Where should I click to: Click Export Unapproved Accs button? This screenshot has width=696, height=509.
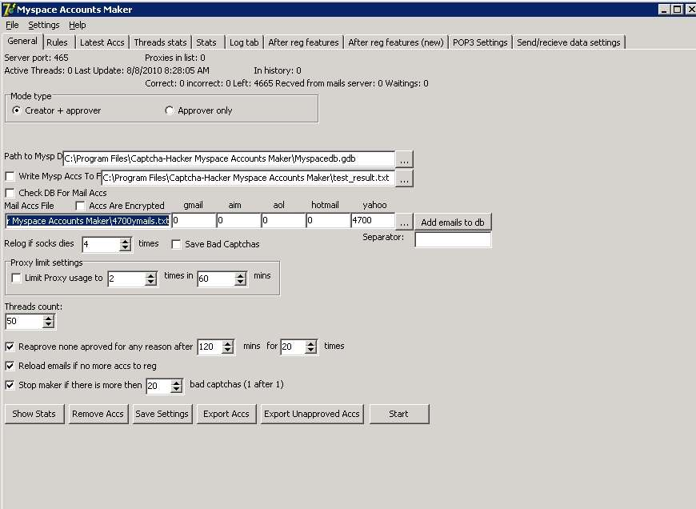point(312,414)
